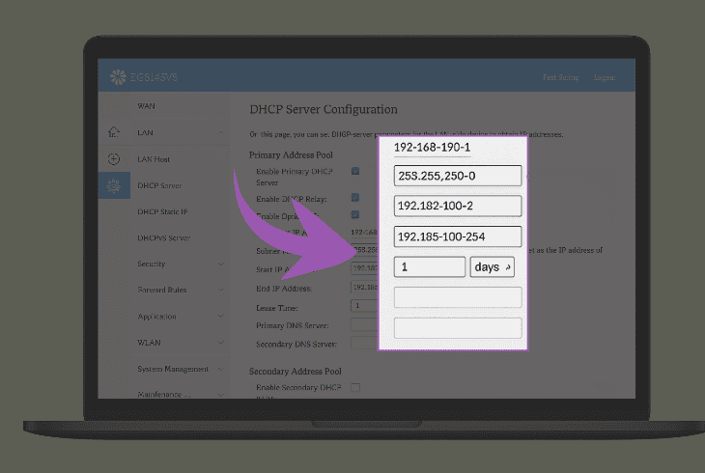Click the lease time field showing 1
The width and height of the screenshot is (705, 473).
tap(430, 266)
